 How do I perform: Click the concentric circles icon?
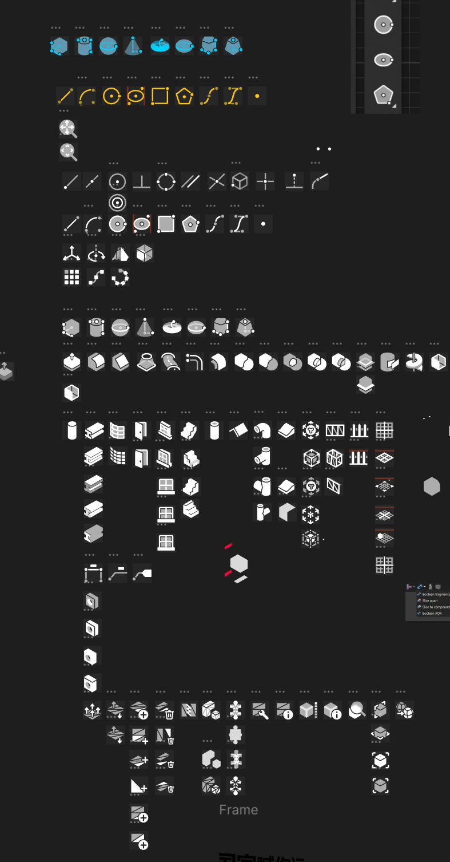pos(117,203)
